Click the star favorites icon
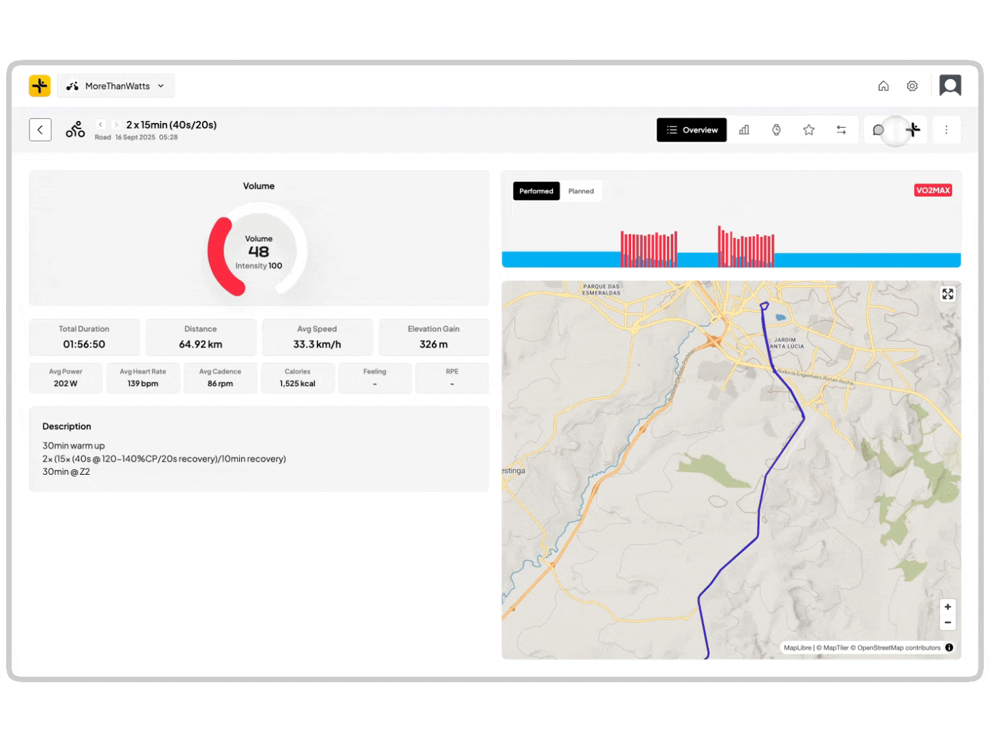 point(808,130)
